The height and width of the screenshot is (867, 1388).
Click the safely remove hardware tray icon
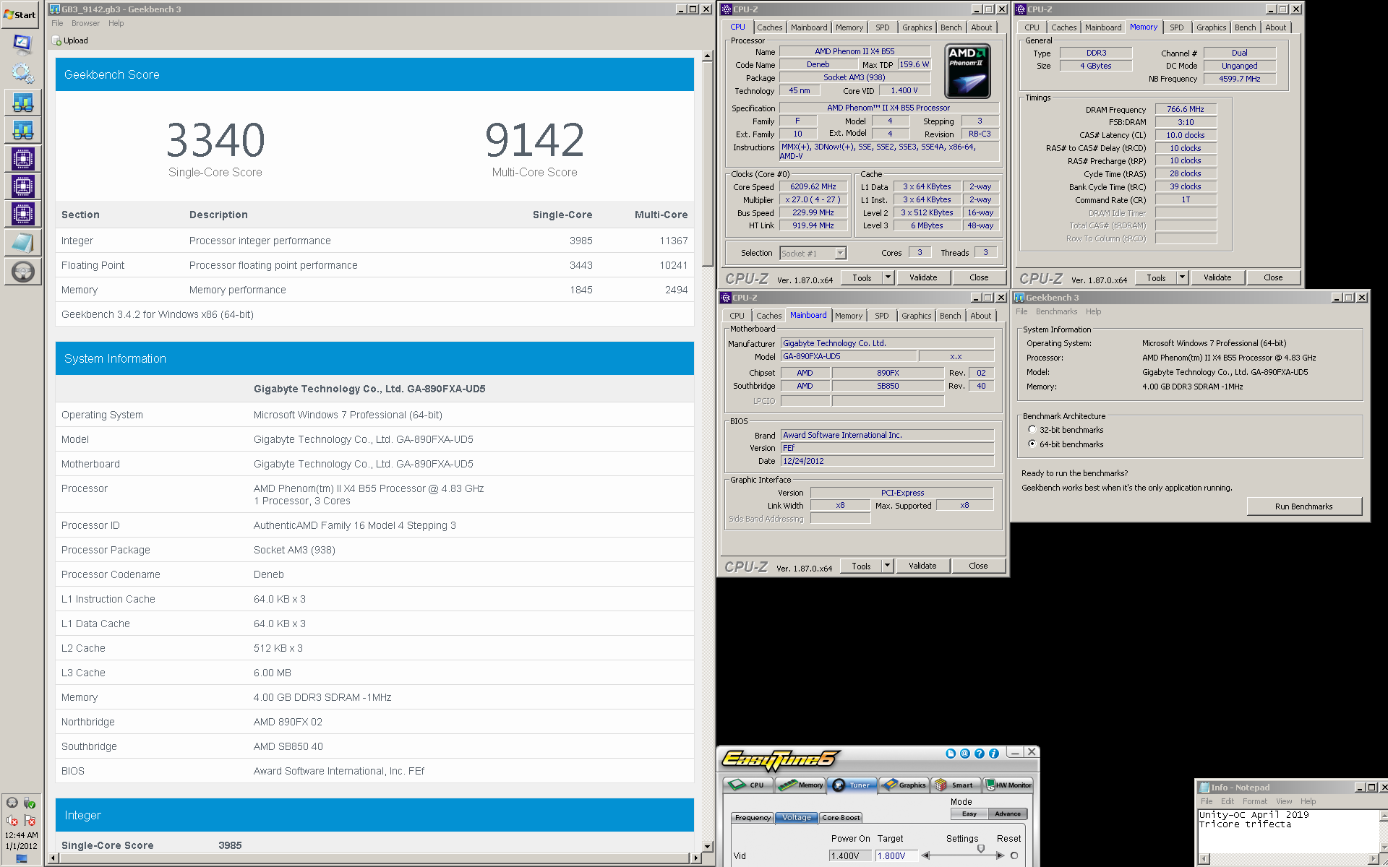point(30,803)
